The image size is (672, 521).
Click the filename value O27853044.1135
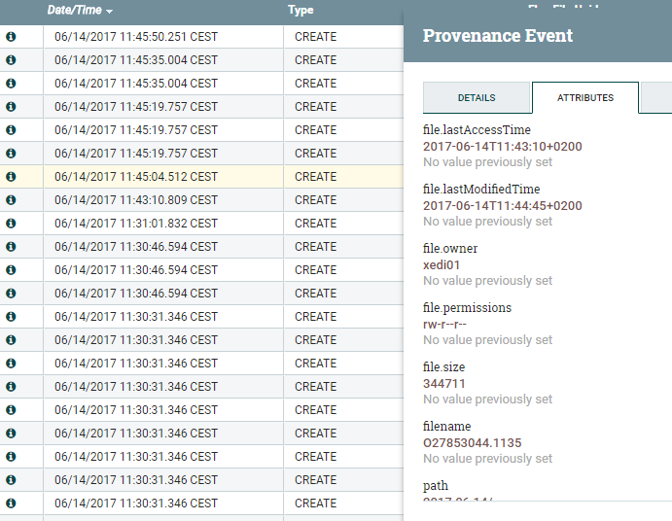[473, 443]
